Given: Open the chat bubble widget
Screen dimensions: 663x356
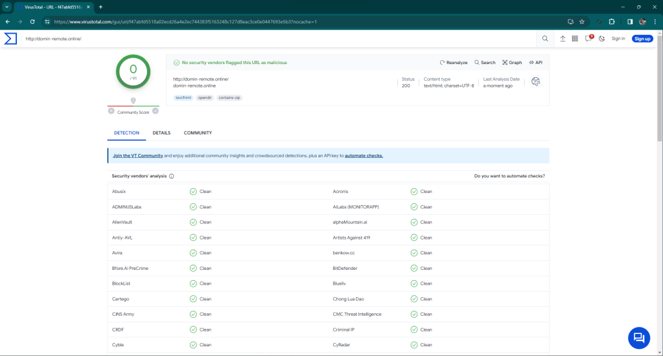Looking at the screenshot, I should (638, 337).
